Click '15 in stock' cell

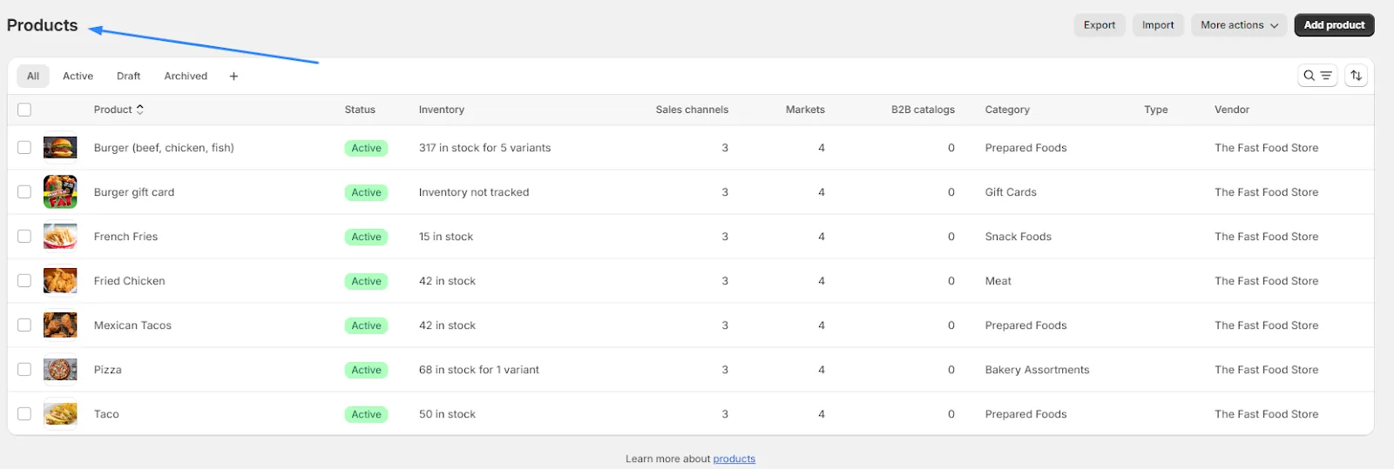point(446,237)
